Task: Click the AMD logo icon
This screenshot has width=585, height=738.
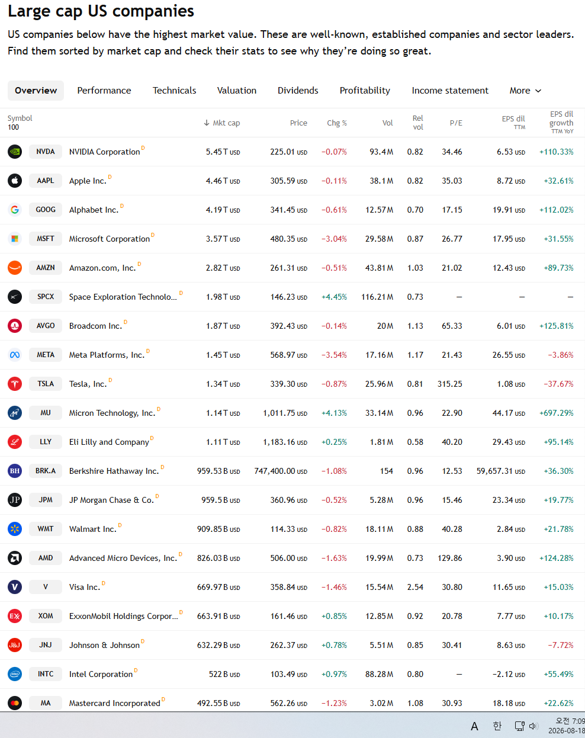Action: pyautogui.click(x=15, y=558)
